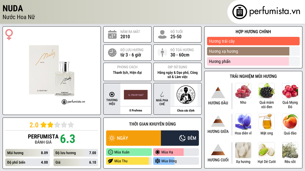Click the perfumer illustration circle icon
305x171 pixels.
tap(186, 95)
